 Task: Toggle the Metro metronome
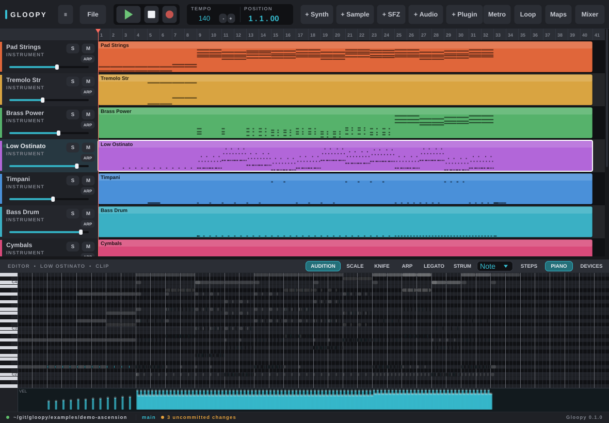click(497, 14)
